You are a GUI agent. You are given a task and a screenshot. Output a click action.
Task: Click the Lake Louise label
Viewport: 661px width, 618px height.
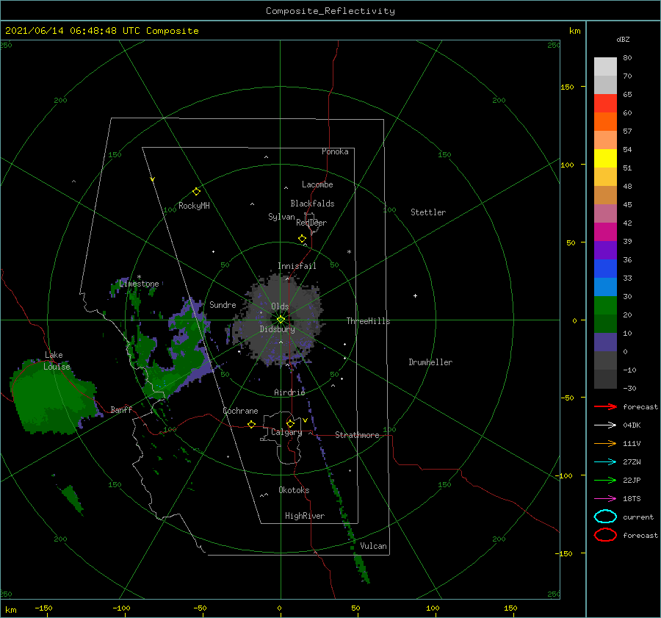coord(57,361)
